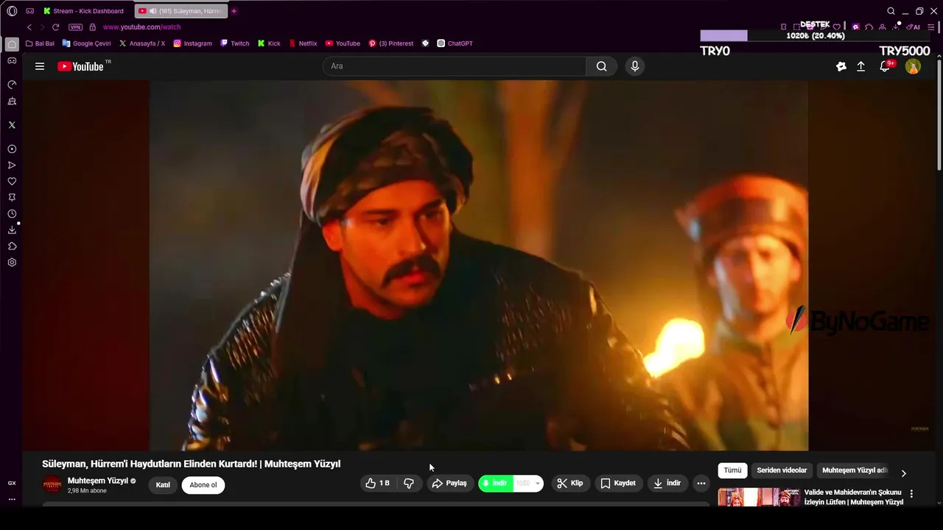Image resolution: width=943 pixels, height=530 pixels.
Task: Dislike the video
Action: pos(409,484)
